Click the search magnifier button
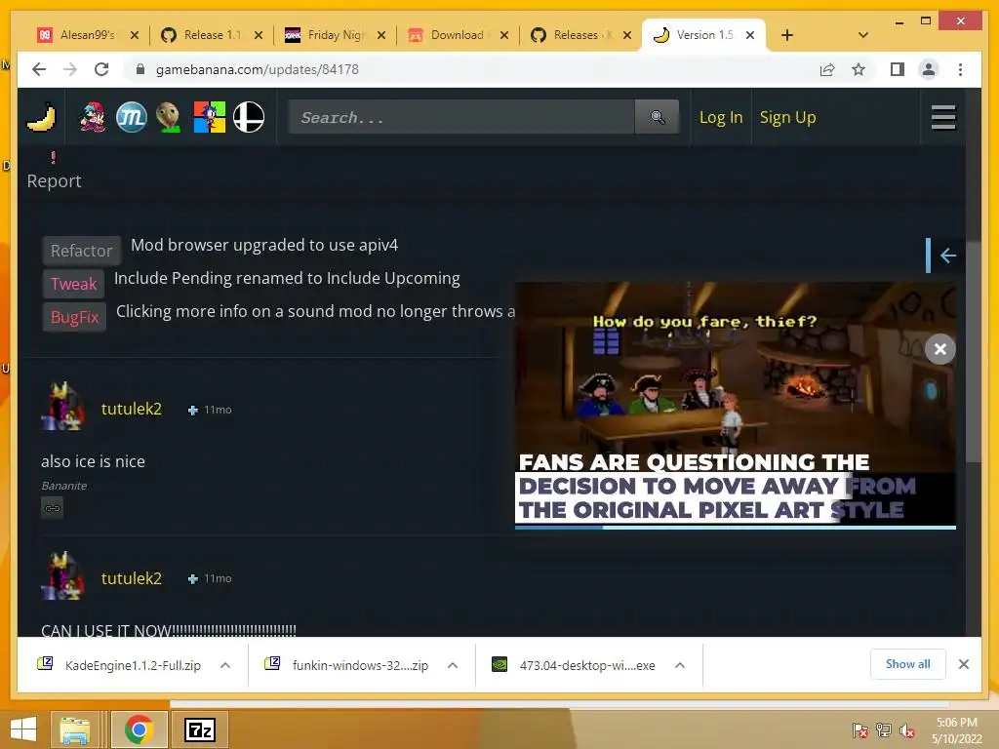The height and width of the screenshot is (749, 999). (657, 117)
